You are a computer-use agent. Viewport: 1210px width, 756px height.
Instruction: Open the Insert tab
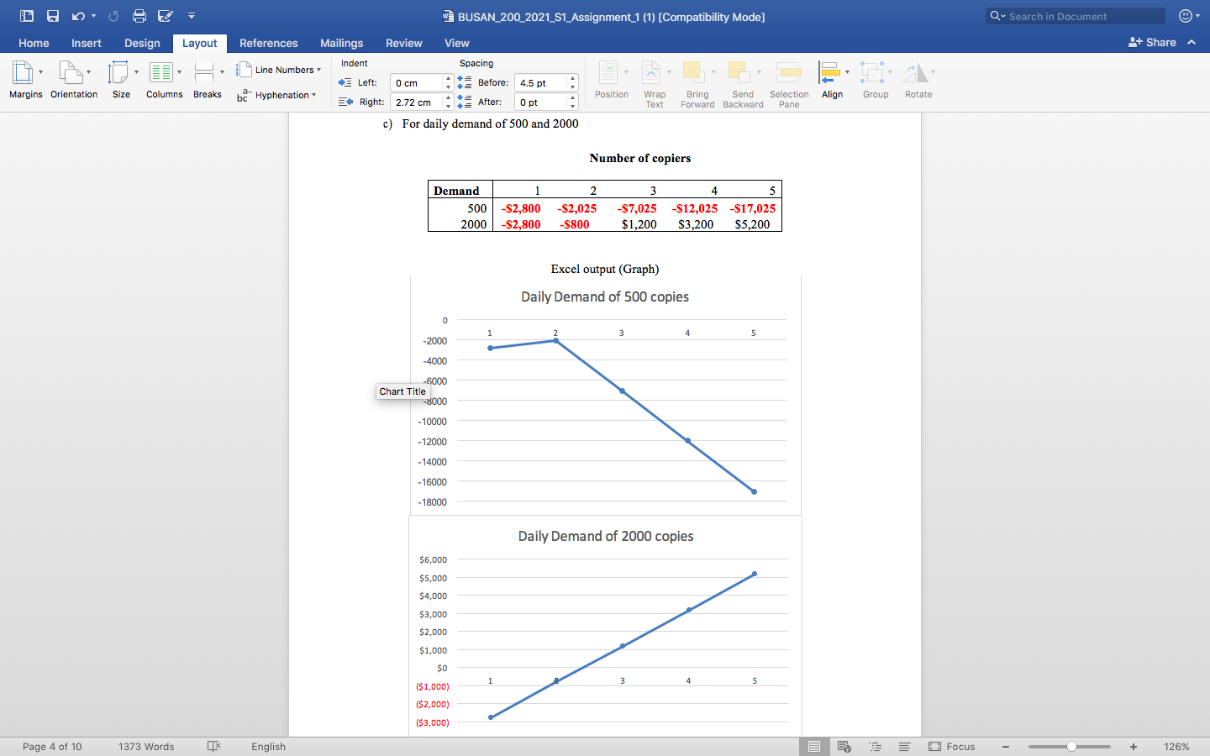point(87,43)
